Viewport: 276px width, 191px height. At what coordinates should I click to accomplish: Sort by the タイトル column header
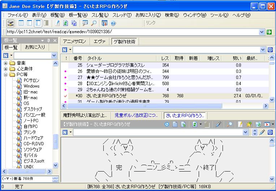(120, 58)
